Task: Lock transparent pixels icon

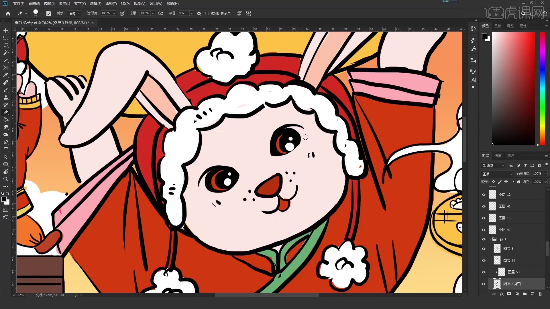Action: point(493,182)
